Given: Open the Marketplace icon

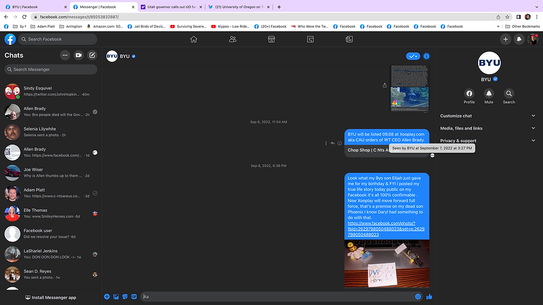Looking at the screenshot, I should point(271,39).
